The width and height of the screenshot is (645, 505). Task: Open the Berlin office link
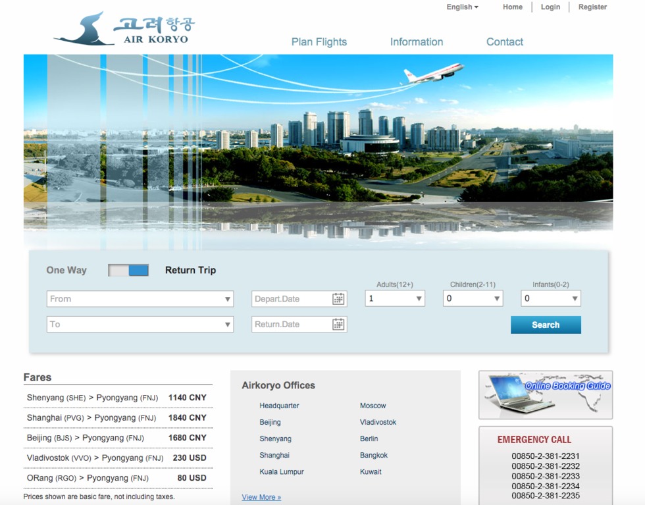click(369, 439)
